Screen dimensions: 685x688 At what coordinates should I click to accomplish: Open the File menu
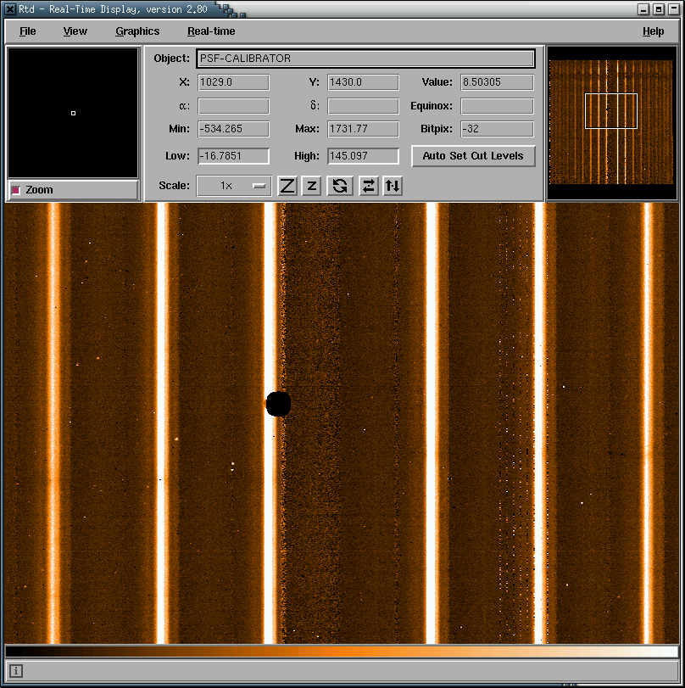click(28, 31)
